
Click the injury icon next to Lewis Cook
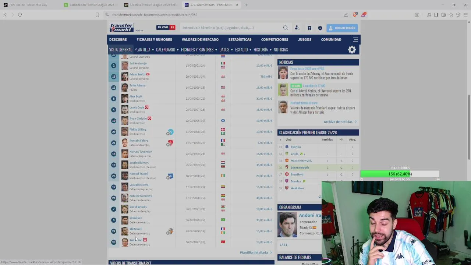click(x=146, y=107)
